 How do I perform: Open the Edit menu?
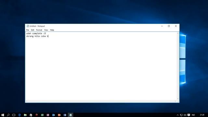(x=32, y=30)
